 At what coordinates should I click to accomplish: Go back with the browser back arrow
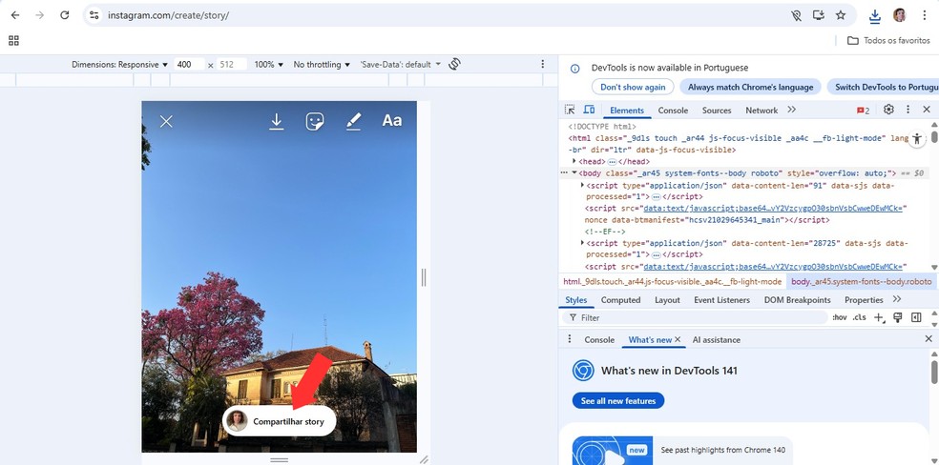click(15, 15)
